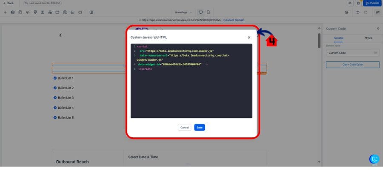The width and height of the screenshot is (383, 170).
Task: Click inside the code editor area
Action: click(x=191, y=93)
